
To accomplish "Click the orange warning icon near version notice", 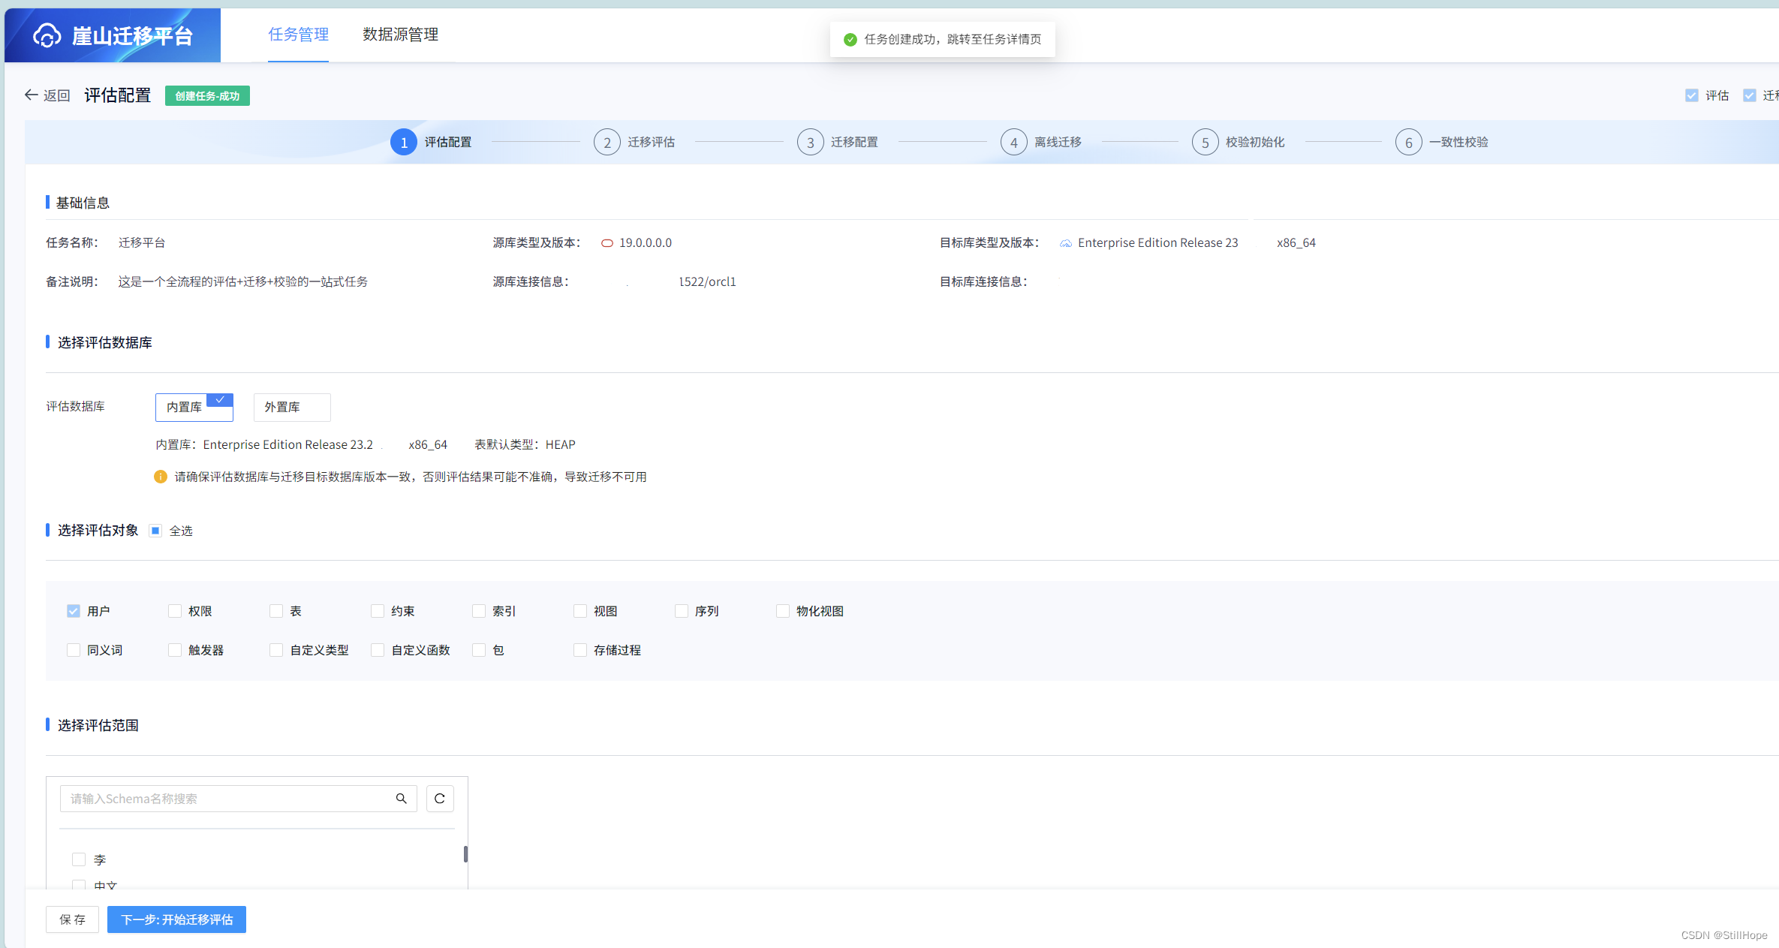I will (x=160, y=477).
